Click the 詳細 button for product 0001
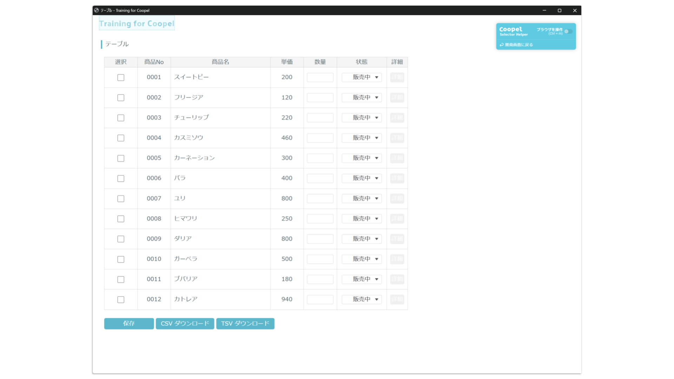This screenshot has width=674, height=379. 397,77
